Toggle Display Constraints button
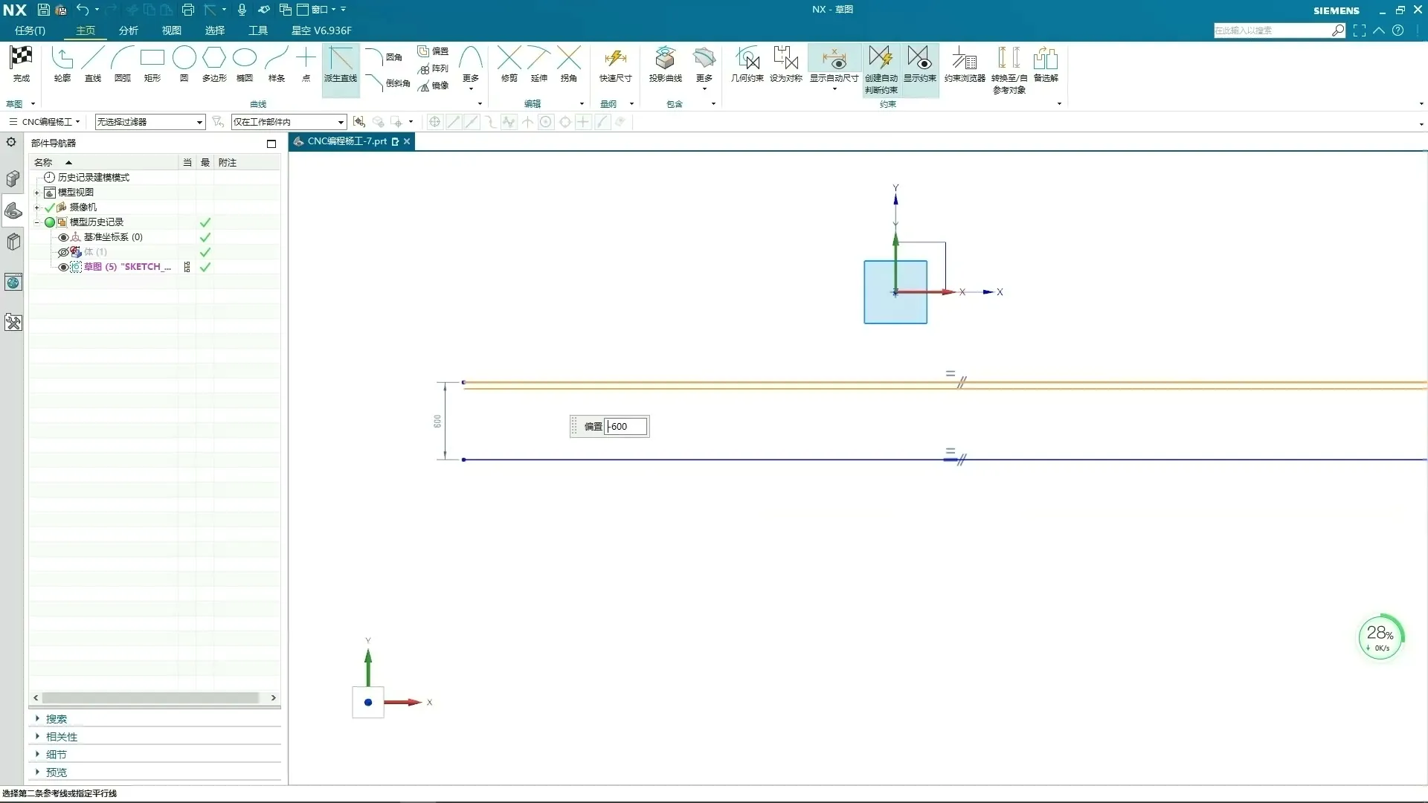Viewport: 1428px width, 803px height. (919, 59)
